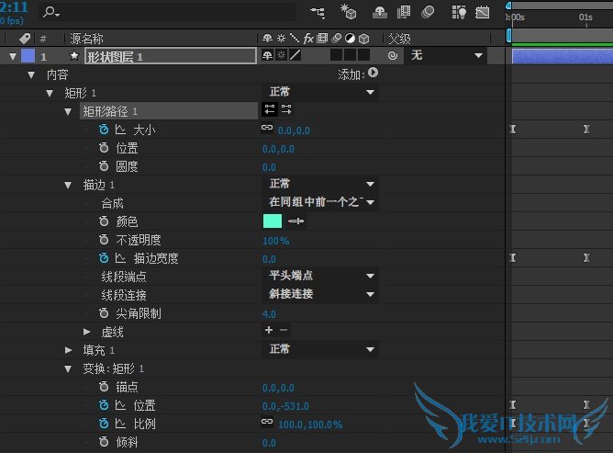Click the collapse transformations column header icon
Viewport: 613px width, 453px height.
[281, 39]
